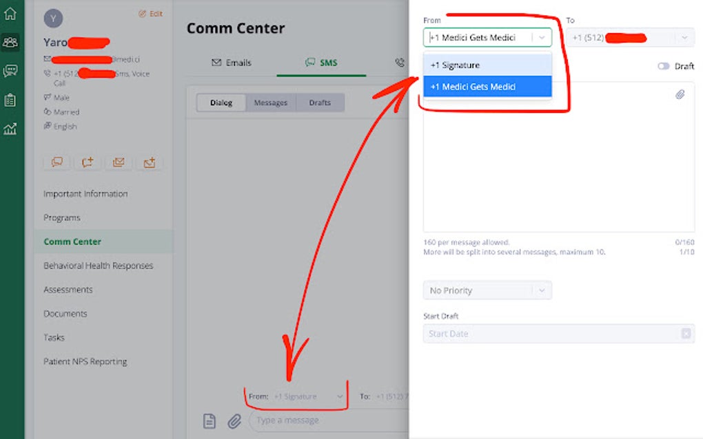Open the analytics chart sidebar icon
Viewport: 703px width, 439px height.
click(10, 129)
